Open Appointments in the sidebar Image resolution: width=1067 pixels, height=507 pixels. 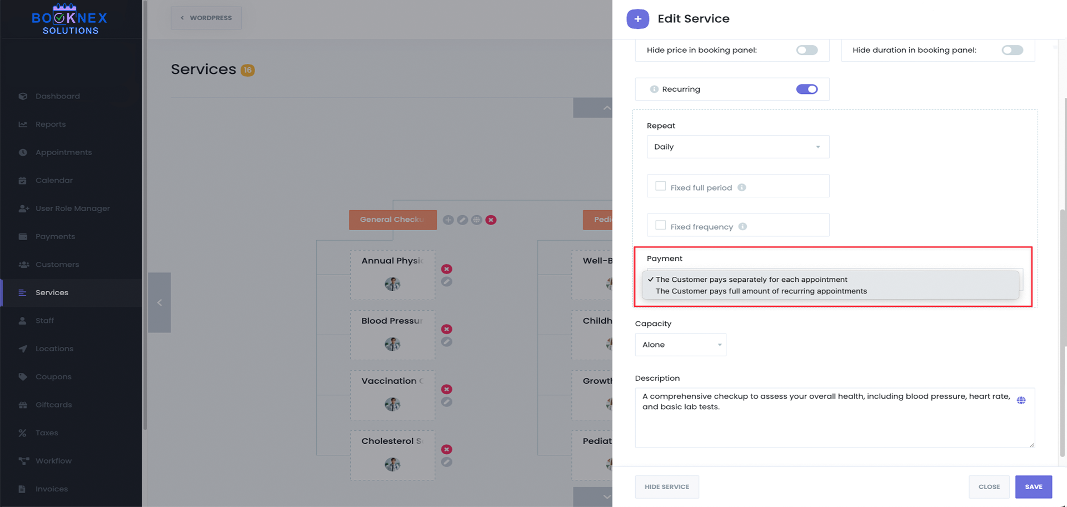[63, 152]
